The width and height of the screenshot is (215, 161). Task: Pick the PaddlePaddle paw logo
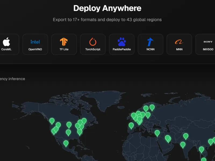coord(122,42)
